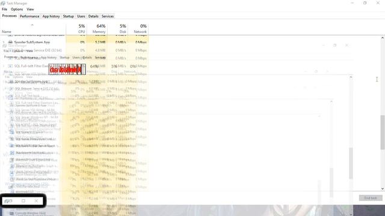Open the Options menu

[x=17, y=10]
